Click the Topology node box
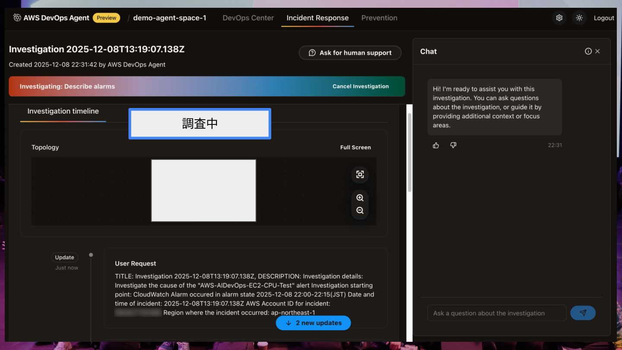Image resolution: width=622 pixels, height=350 pixels. pos(203,191)
